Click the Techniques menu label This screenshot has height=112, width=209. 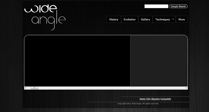[x=162, y=20]
